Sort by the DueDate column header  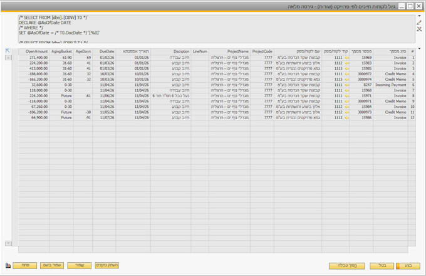coord(104,51)
